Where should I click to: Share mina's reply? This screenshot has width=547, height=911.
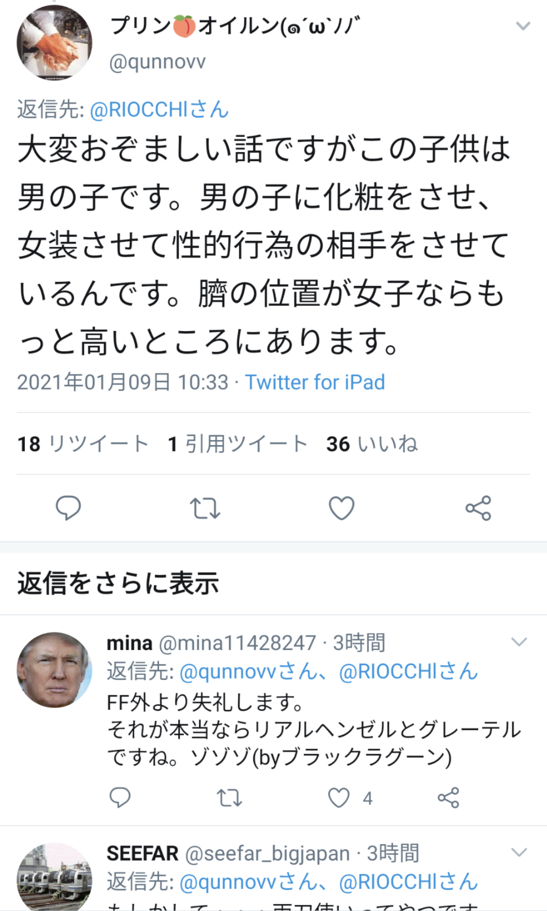click(x=448, y=798)
